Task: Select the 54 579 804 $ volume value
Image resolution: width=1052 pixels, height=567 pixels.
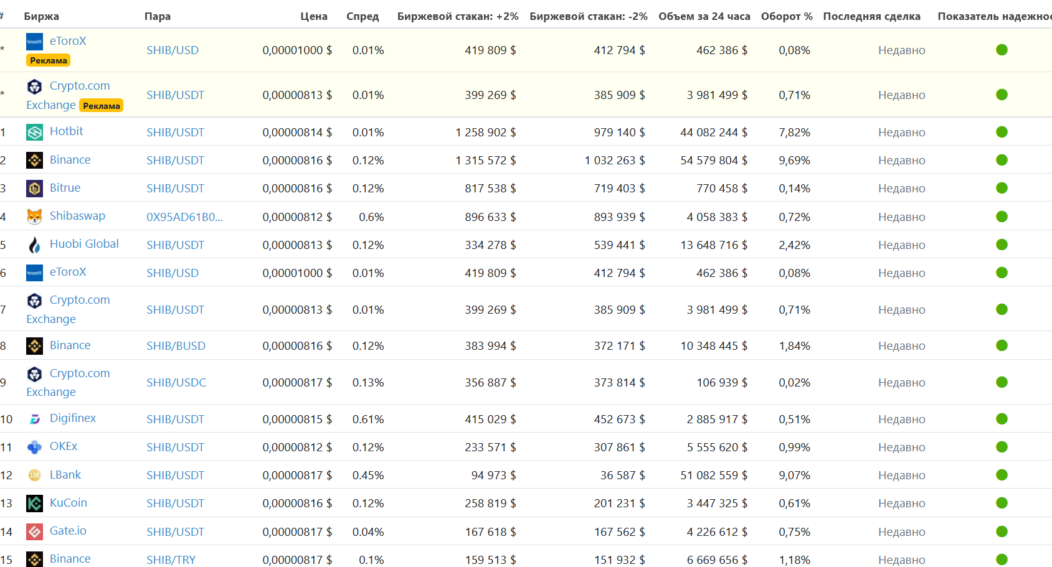Action: pos(714,161)
